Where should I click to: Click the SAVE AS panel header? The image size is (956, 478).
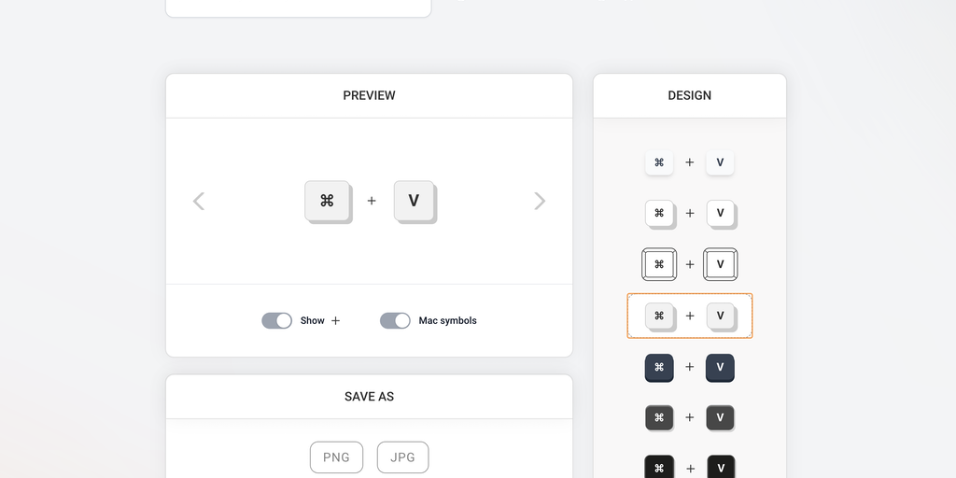[x=369, y=397]
